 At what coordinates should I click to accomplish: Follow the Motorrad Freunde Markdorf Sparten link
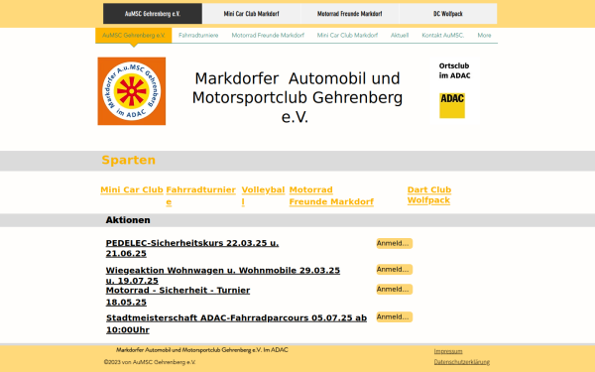(331, 195)
